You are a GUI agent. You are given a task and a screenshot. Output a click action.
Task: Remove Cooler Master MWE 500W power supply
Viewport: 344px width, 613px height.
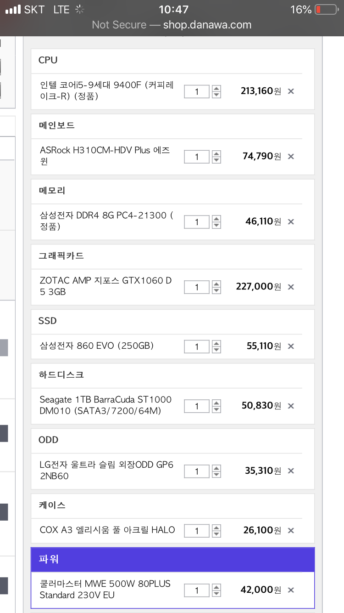pos(291,590)
